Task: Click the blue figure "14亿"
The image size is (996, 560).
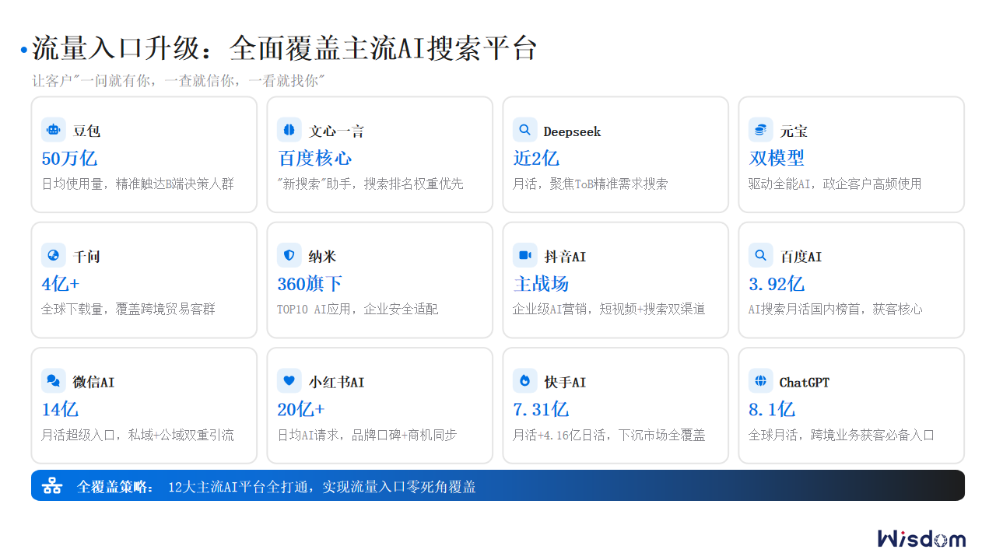Action: pos(60,410)
